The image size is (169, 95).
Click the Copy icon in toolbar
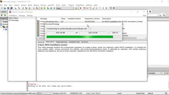(x=26, y=8)
